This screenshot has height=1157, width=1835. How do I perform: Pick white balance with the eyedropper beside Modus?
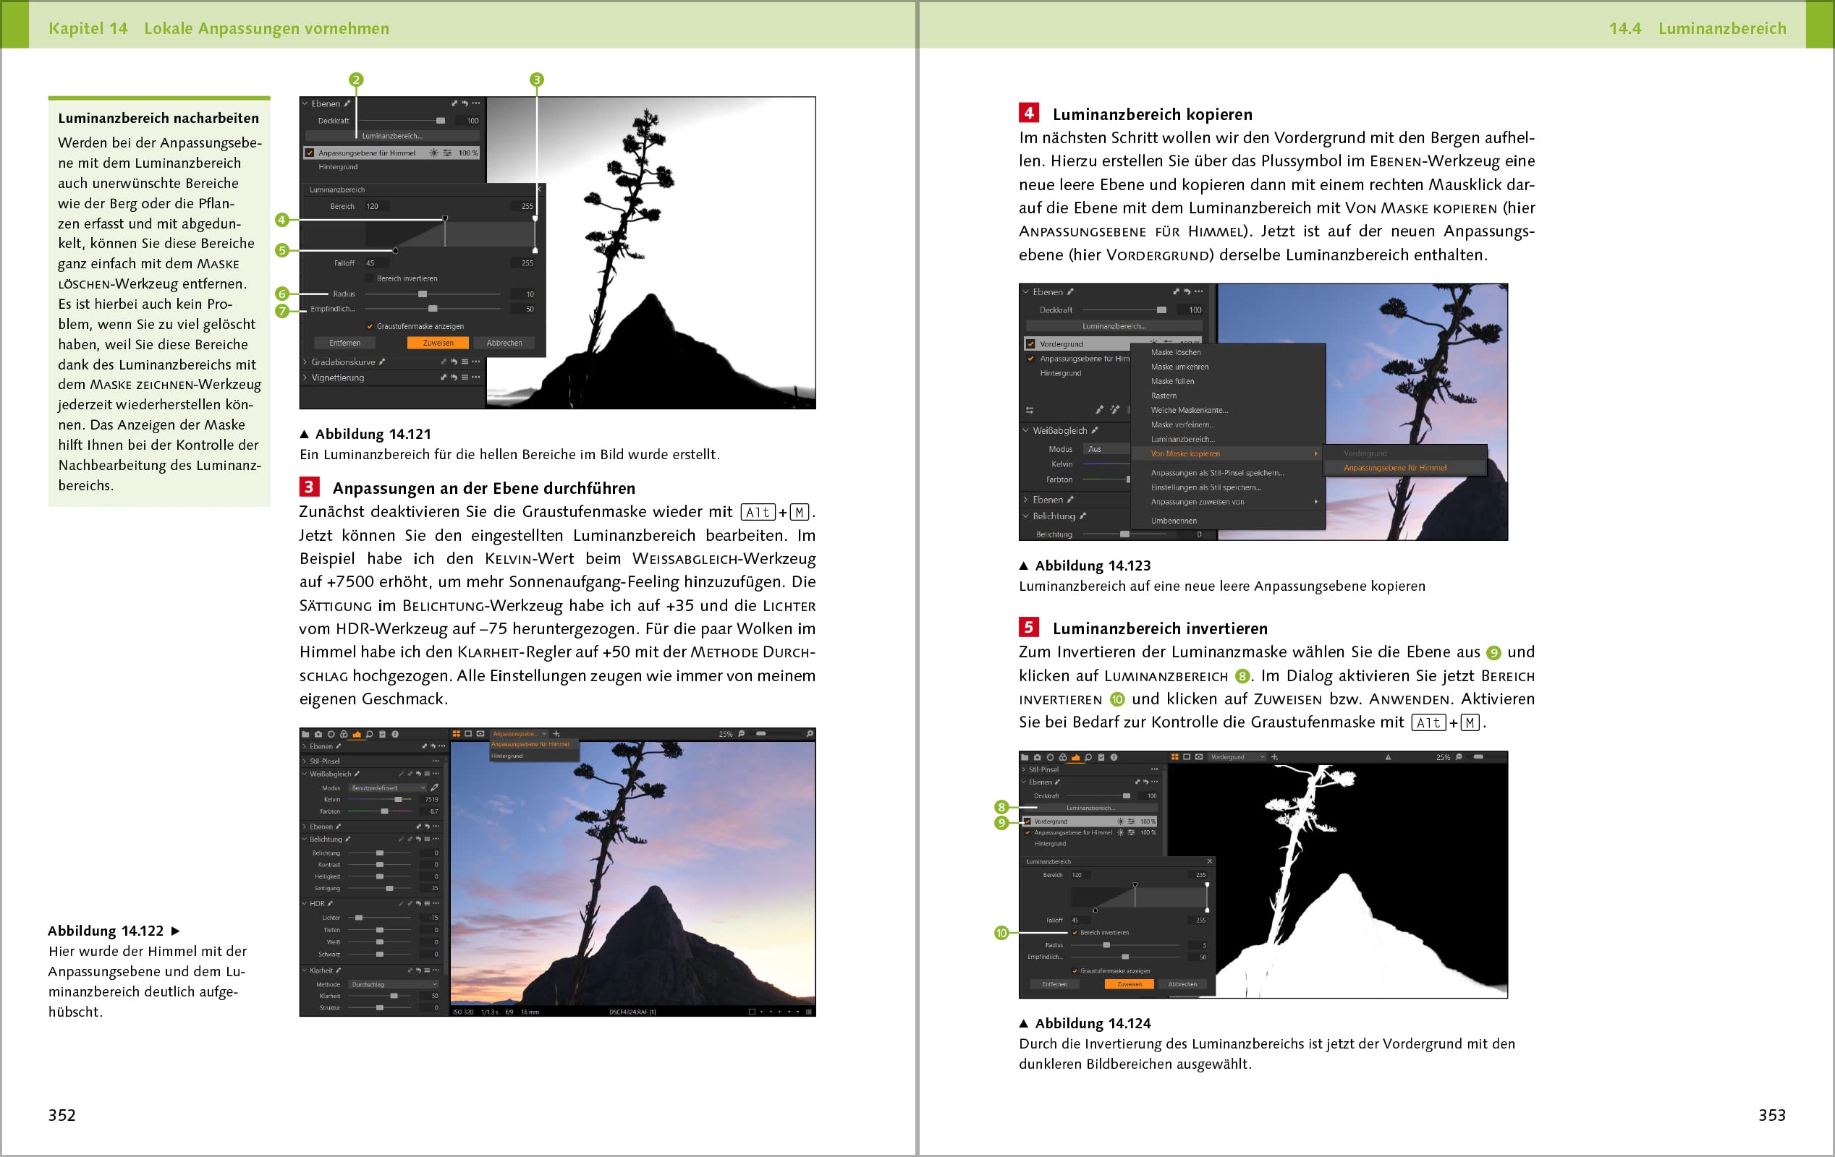click(434, 787)
